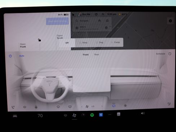Tap the volume speaker icon
This screenshot has height=132, width=176.
coord(142,113)
